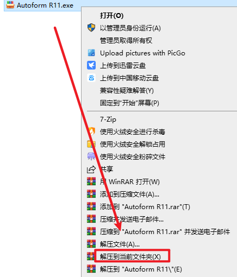Expand the 7-Zip submenu
The height and width of the screenshot is (277, 237).
108,119
